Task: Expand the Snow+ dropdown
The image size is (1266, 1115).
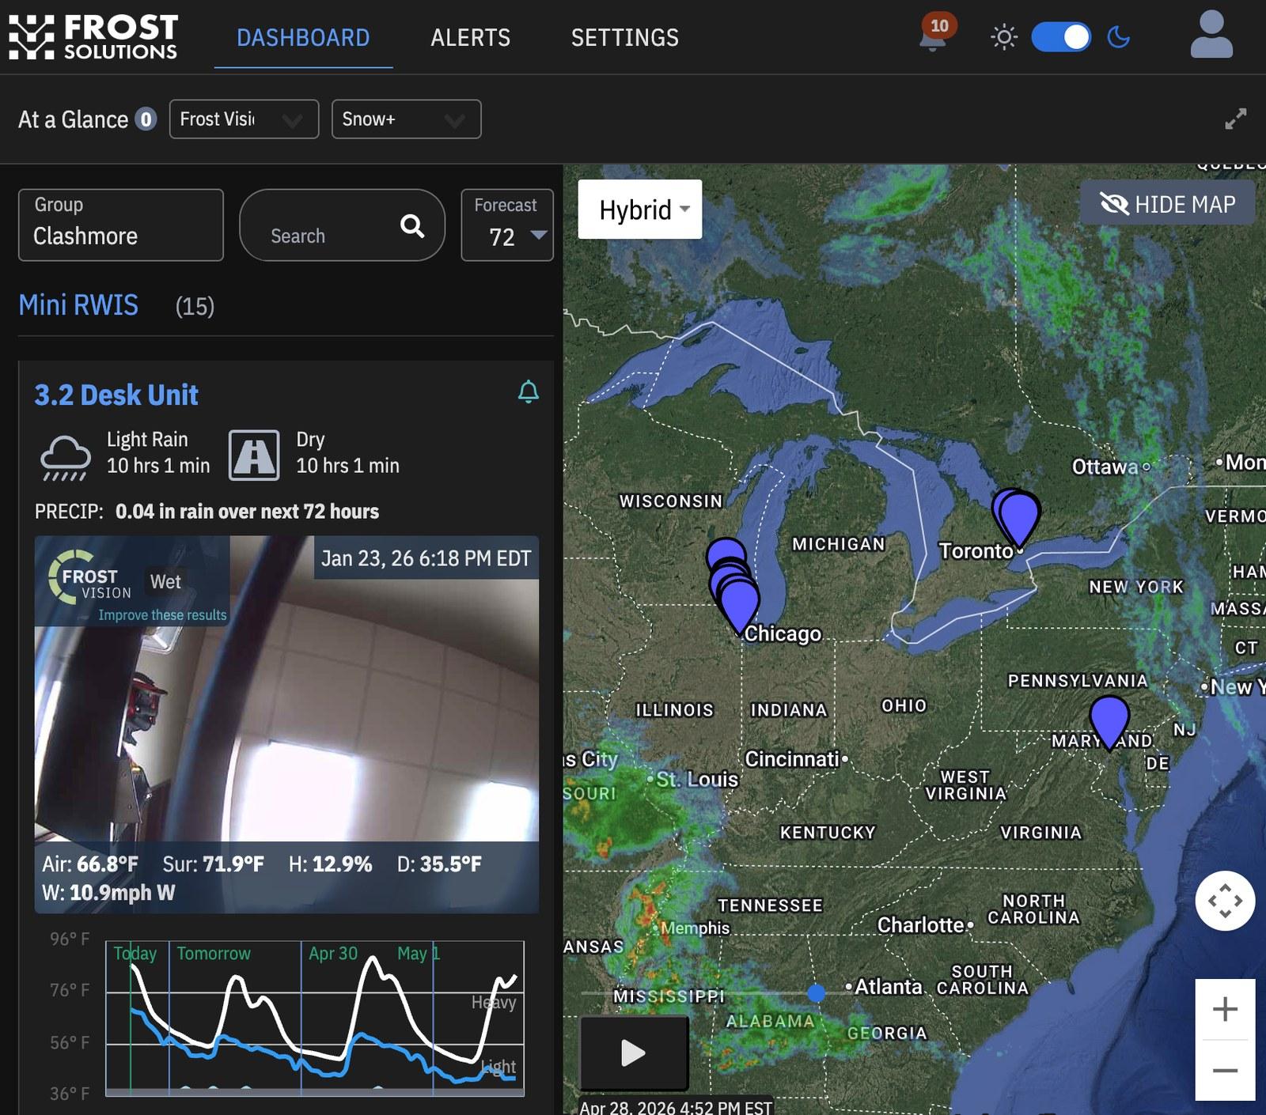Action: (406, 119)
